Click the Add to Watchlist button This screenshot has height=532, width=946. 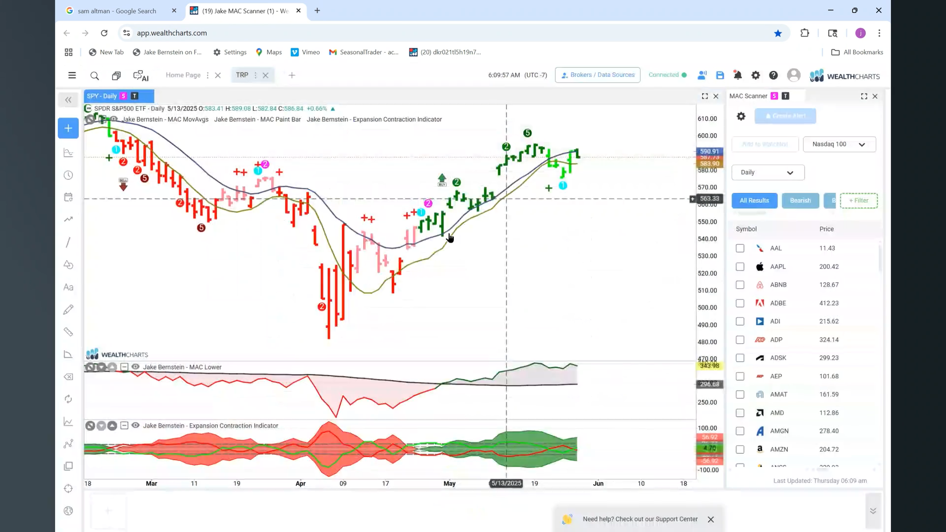coord(765,144)
